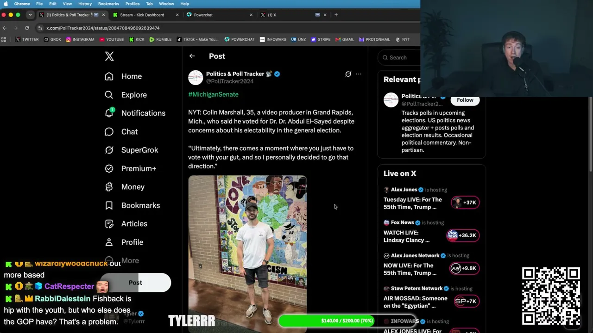This screenshot has height=333, width=593.
Task: Switch to the (1) X tab
Action: coord(293,15)
